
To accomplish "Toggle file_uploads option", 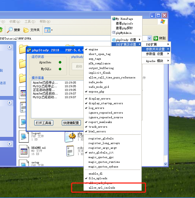I will point(113,178).
